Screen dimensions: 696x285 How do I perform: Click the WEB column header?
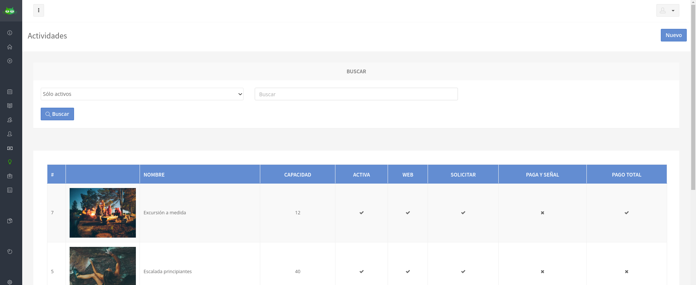click(408, 174)
